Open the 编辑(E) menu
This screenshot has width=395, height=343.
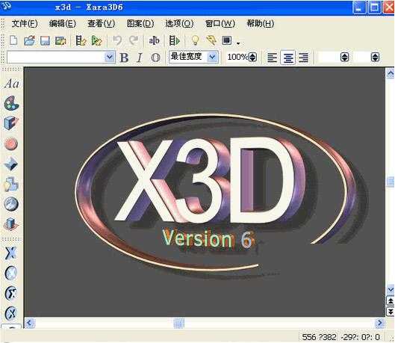pos(63,23)
